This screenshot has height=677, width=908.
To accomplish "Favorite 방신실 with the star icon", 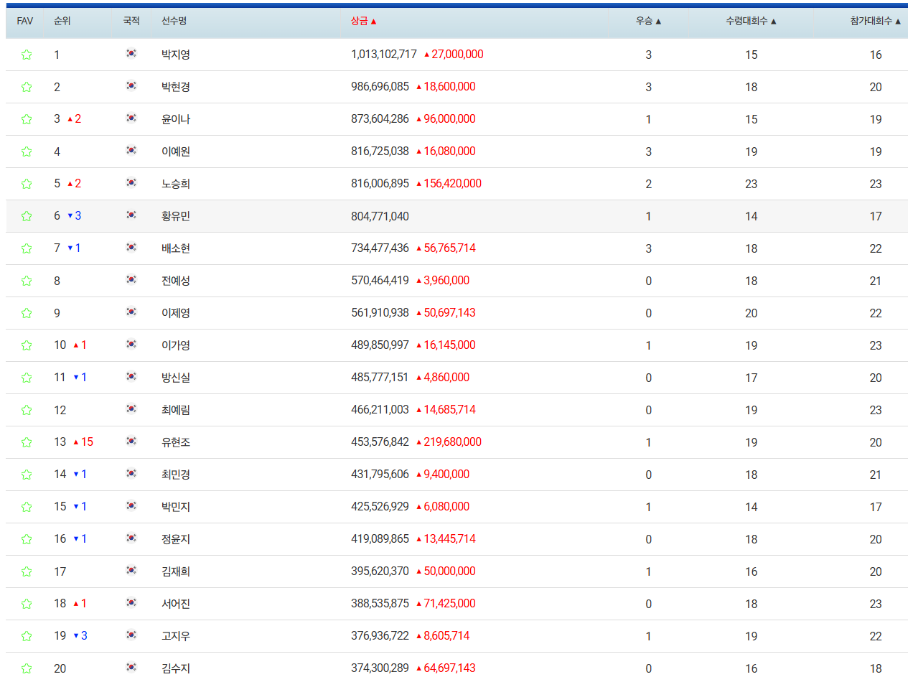I will tap(27, 378).
